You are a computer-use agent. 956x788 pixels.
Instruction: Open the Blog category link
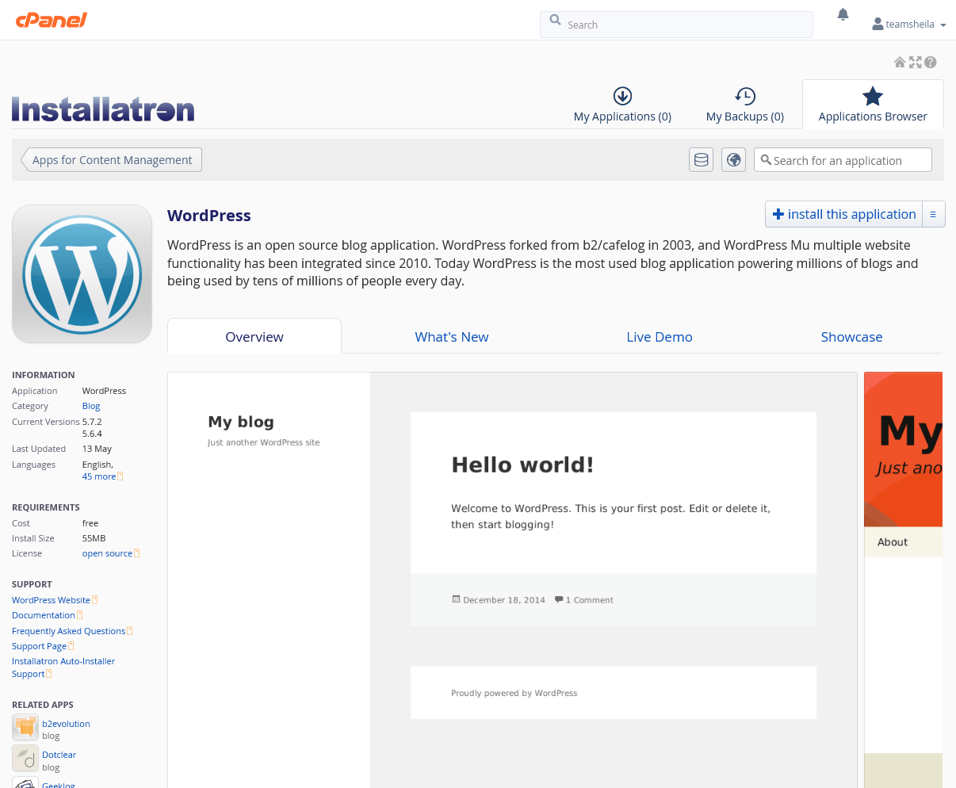(x=91, y=406)
